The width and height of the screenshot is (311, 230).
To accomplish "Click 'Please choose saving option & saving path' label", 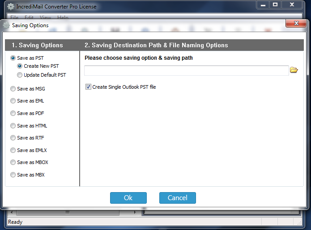I will [139, 58].
